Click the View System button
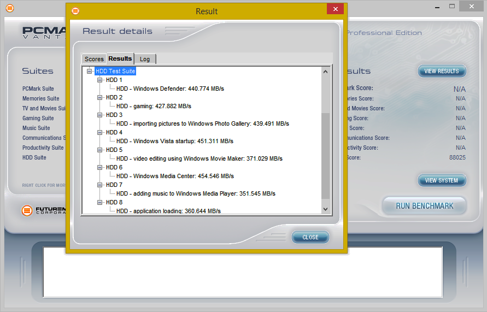Viewport: 487px width, 312px height. pyautogui.click(x=442, y=180)
